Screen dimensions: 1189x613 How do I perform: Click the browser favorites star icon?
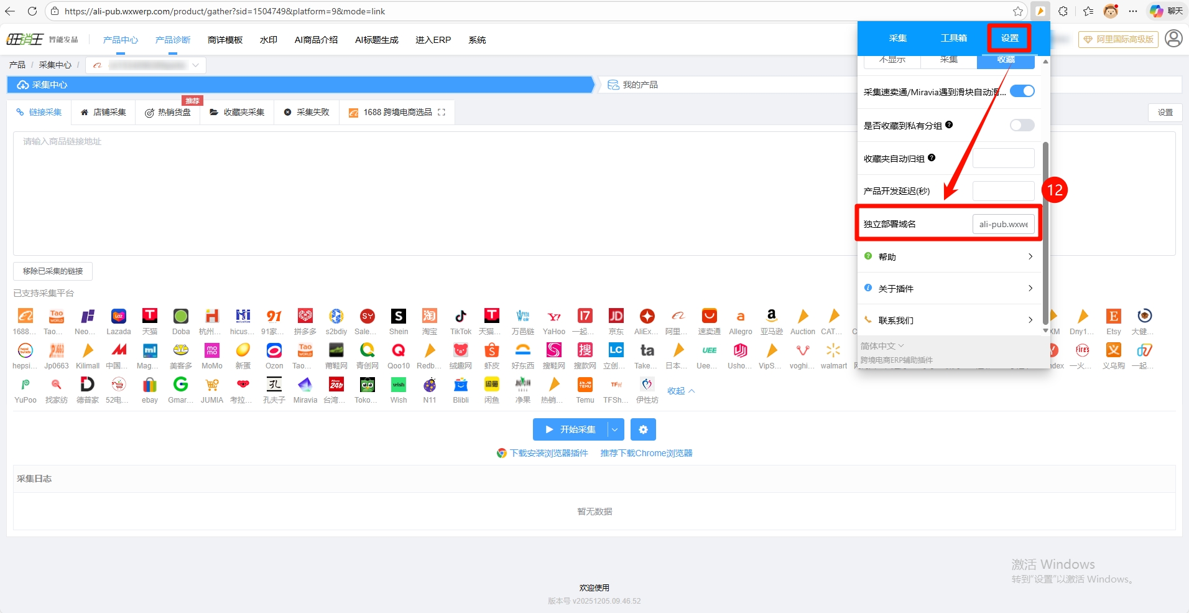pos(1018,11)
